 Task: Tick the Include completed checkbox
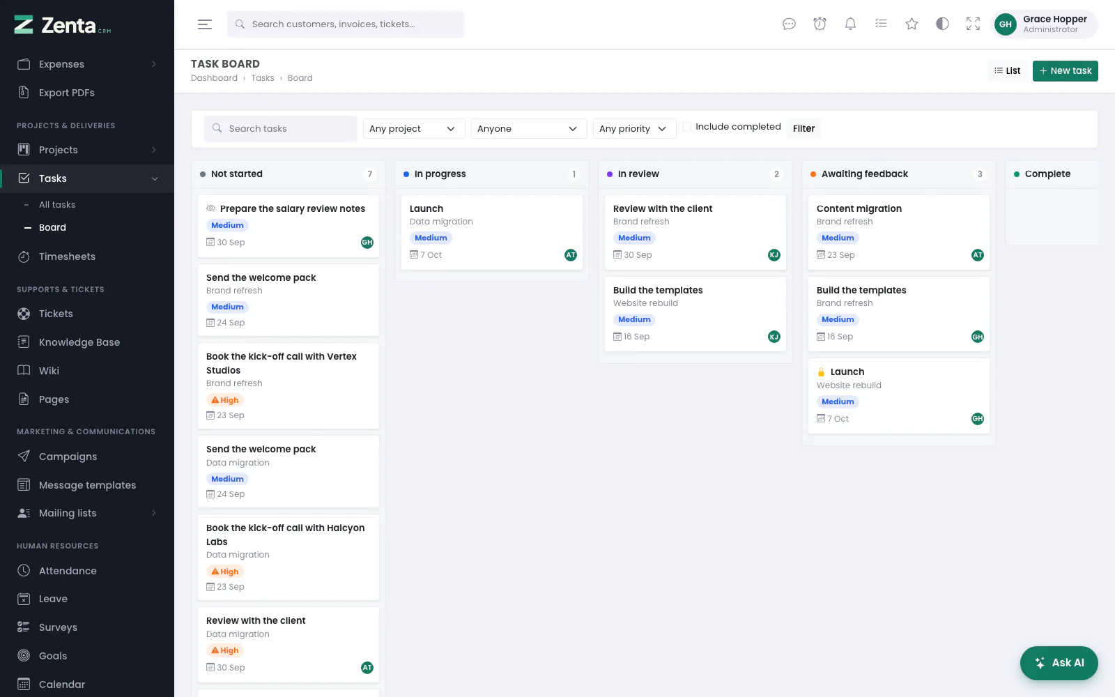(687, 127)
